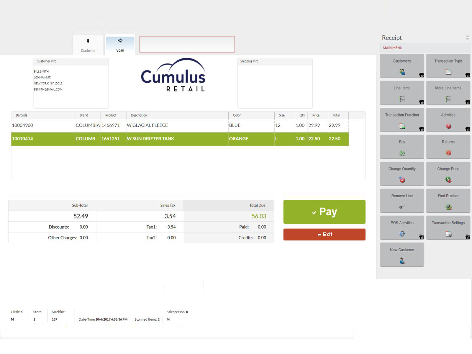Open the Customers menu tile
This screenshot has height=354, width=472.
point(402,66)
